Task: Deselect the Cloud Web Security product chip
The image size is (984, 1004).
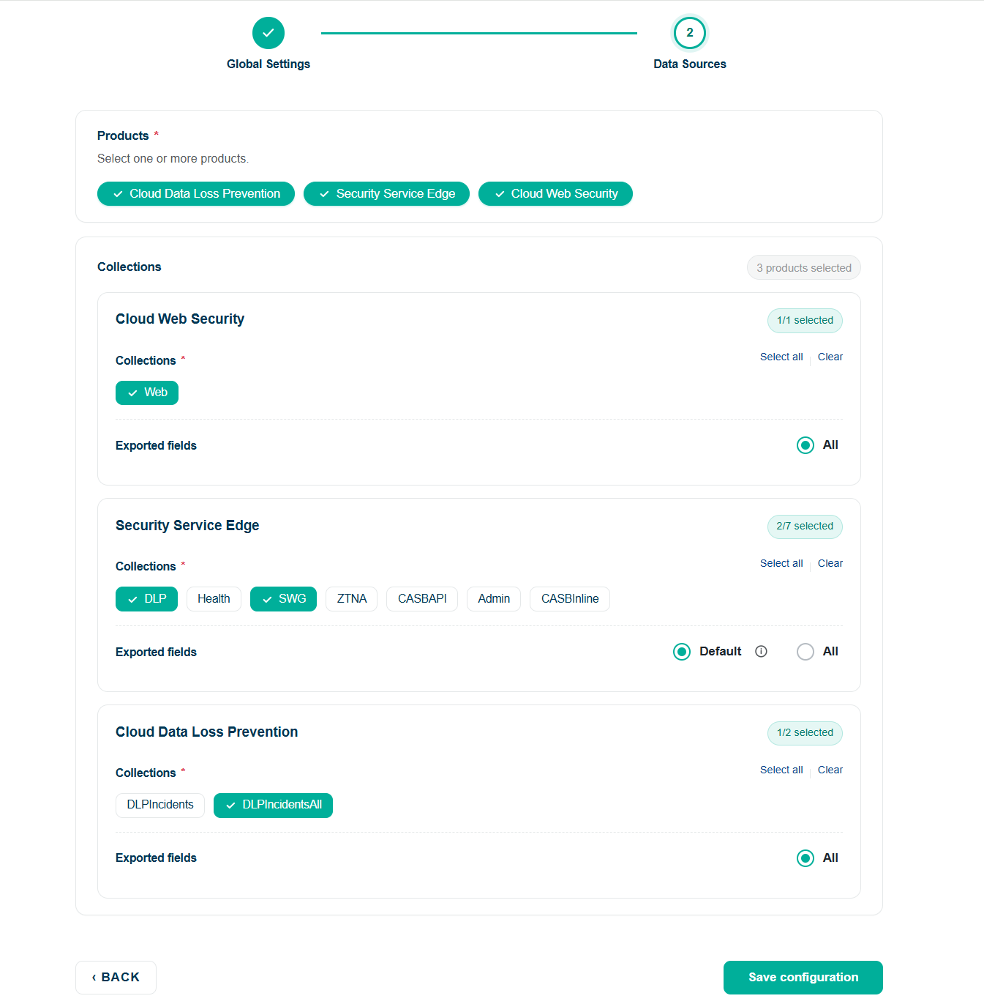Action: click(555, 194)
